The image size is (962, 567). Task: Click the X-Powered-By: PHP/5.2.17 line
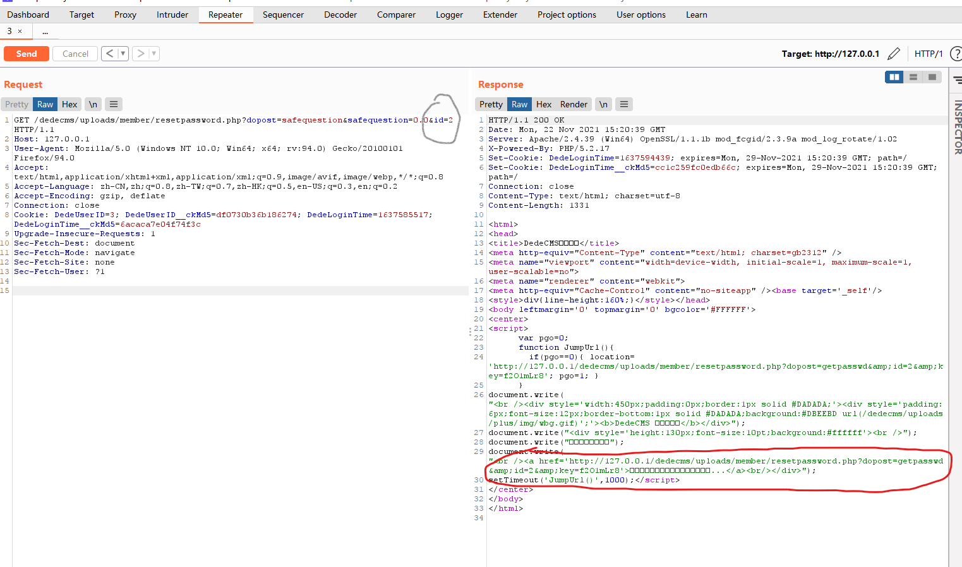549,148
